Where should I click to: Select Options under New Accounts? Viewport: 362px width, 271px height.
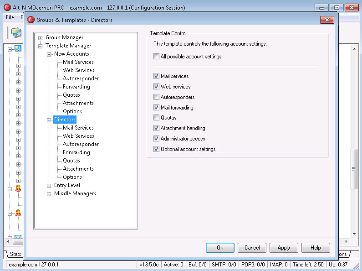point(72,111)
